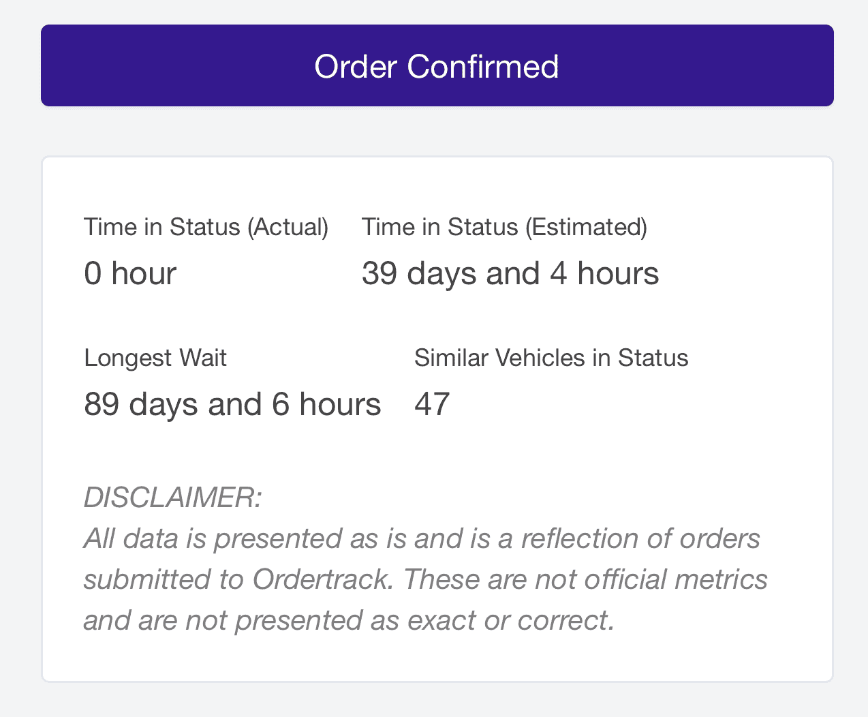Viewport: 868px width, 717px height.
Task: Select the "39 days and 4 hours" value
Action: coord(510,273)
